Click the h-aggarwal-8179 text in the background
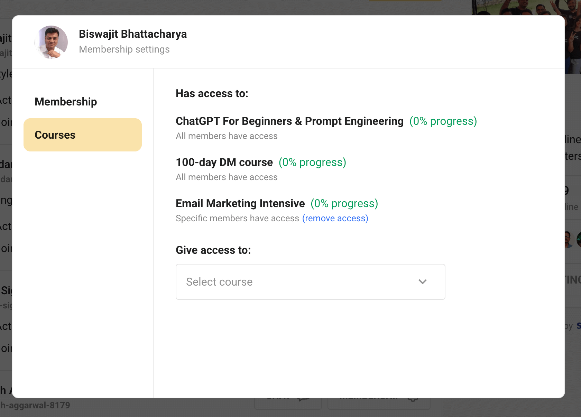 click(35, 405)
